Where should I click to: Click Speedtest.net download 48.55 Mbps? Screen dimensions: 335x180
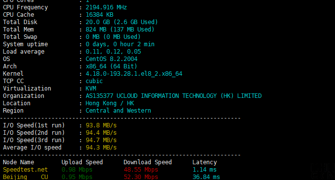click(141, 170)
